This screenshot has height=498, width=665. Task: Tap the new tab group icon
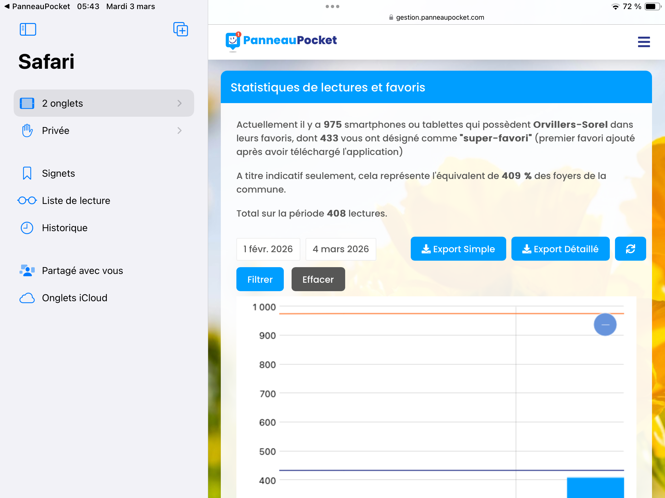pyautogui.click(x=181, y=30)
